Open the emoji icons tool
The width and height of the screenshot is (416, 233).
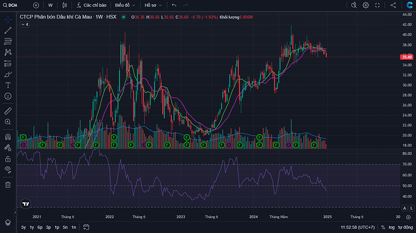coord(8,96)
